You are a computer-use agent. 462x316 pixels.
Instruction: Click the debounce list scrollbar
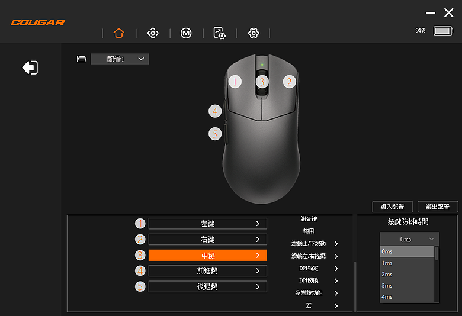click(437, 253)
